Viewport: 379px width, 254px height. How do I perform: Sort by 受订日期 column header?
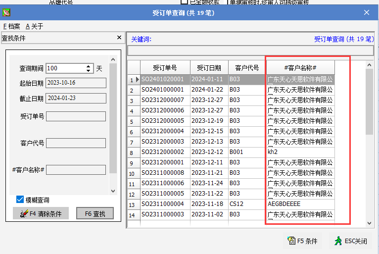209,68
